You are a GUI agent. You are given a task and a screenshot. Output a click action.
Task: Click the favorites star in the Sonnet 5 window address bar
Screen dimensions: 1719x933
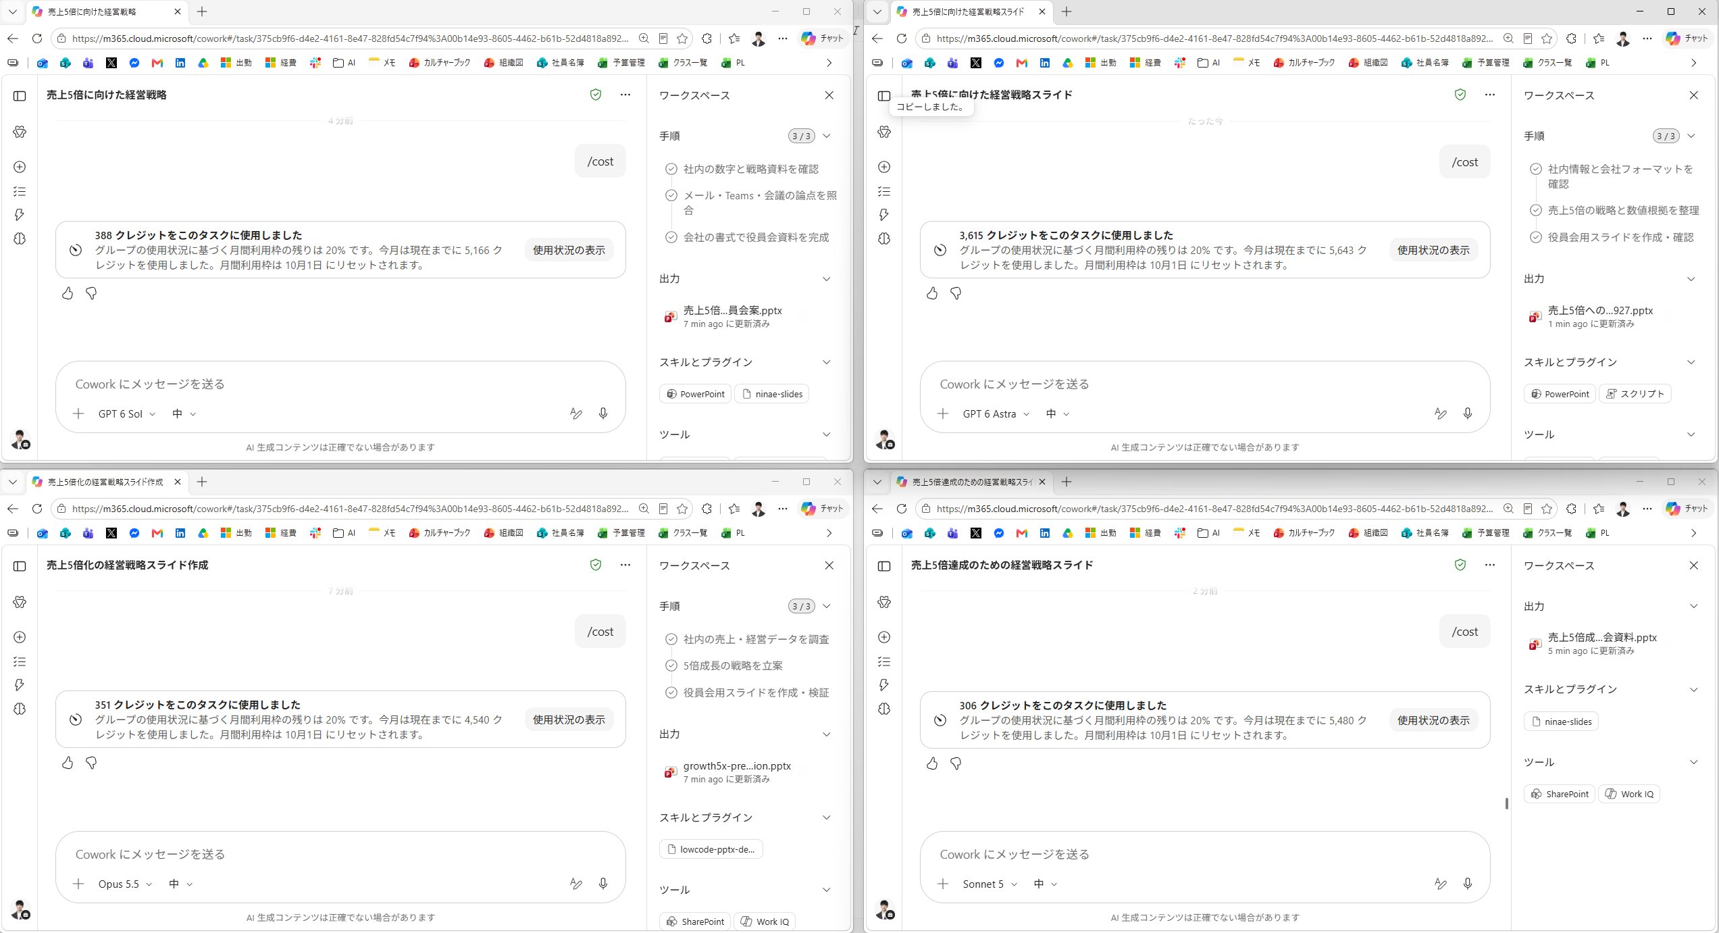coord(1547,509)
